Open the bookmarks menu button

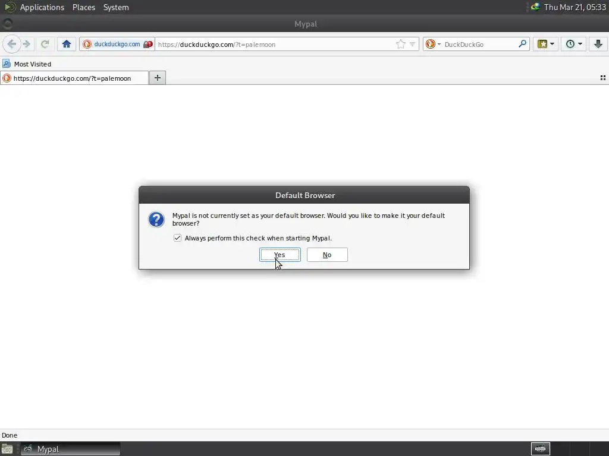coord(546,44)
